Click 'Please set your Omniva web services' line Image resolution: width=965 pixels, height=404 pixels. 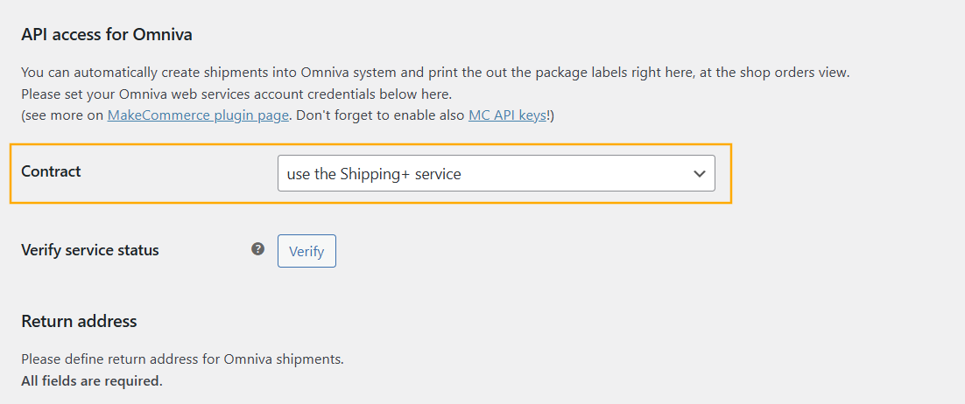(236, 94)
